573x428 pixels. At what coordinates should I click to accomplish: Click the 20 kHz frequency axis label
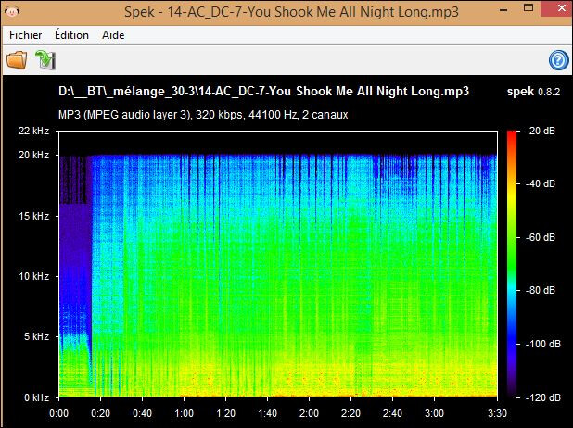click(34, 155)
